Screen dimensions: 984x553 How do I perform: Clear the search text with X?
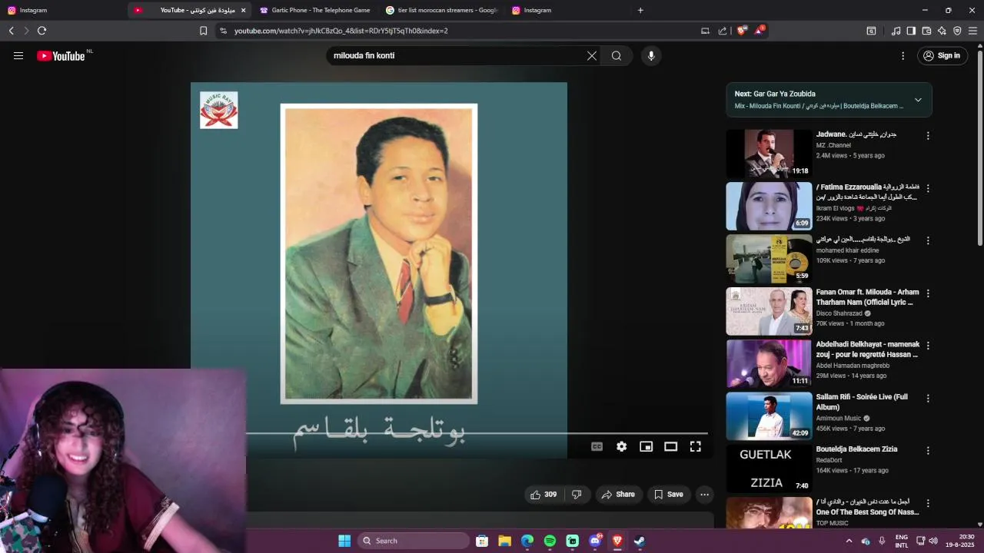pos(592,55)
